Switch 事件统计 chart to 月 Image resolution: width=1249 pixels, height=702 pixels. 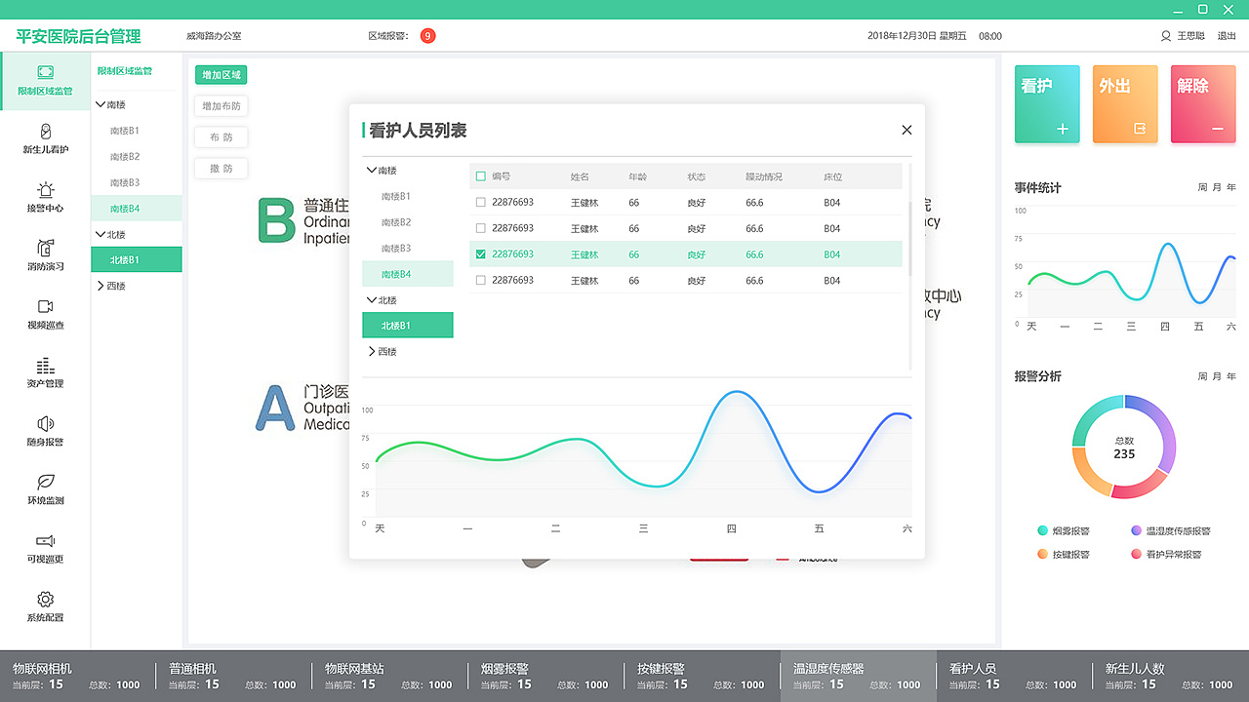point(1217,187)
